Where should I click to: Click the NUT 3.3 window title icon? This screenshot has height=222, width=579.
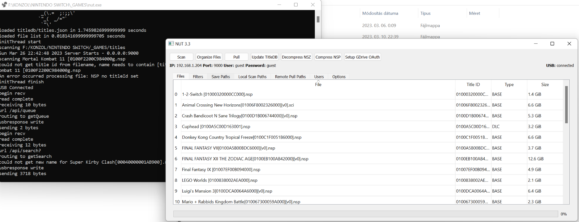click(171, 44)
